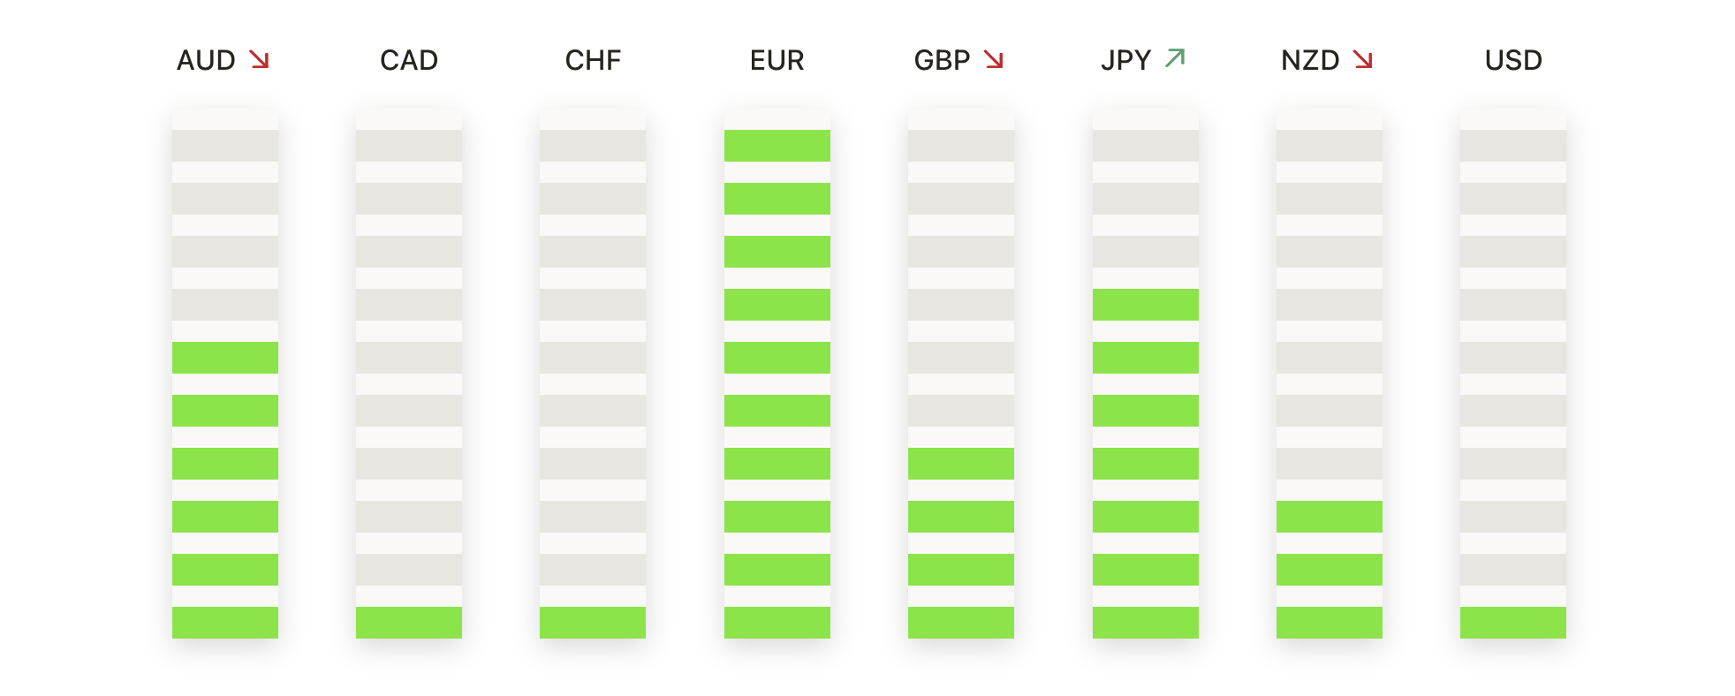This screenshot has height=696, width=1735.
Task: Click the only green bar under CHF
Action: pos(593,623)
